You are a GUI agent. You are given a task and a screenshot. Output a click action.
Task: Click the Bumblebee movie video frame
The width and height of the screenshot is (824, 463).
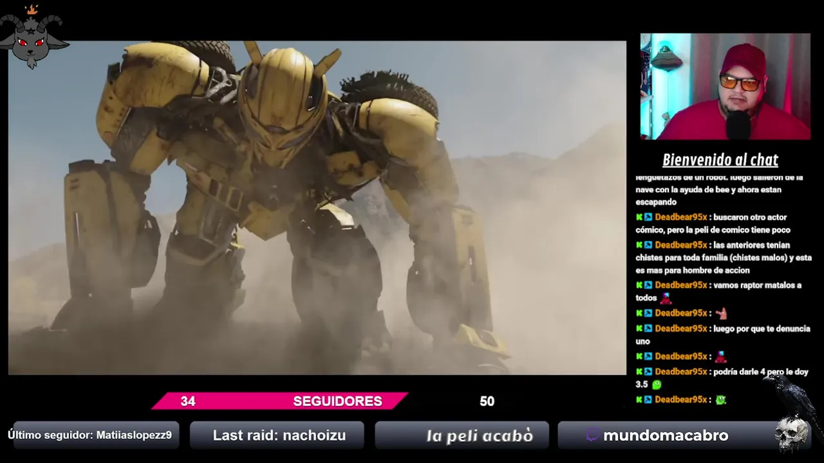(317, 208)
